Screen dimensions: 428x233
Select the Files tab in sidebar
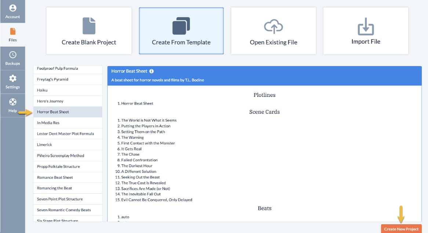click(12, 35)
